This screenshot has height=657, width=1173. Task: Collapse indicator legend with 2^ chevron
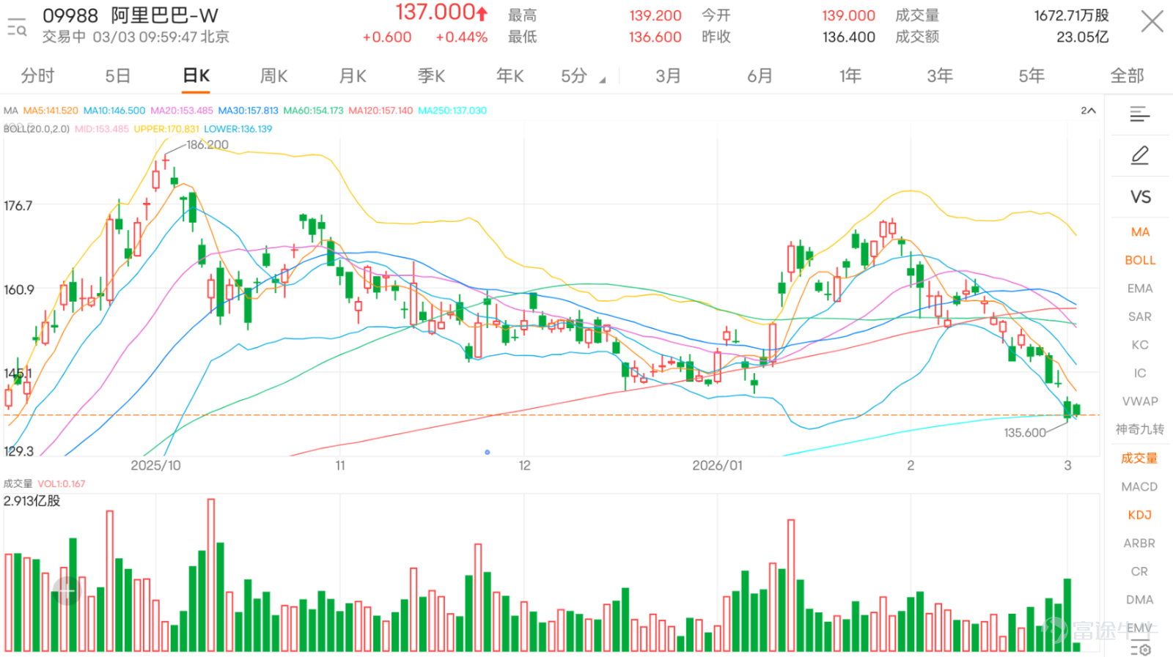(1088, 111)
